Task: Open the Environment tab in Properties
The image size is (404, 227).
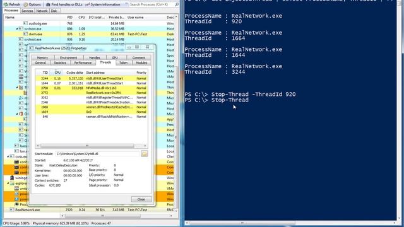Action: click(69, 57)
